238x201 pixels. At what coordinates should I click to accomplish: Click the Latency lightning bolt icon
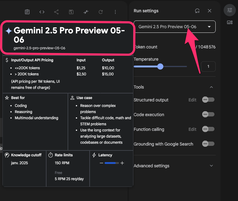(x=94, y=155)
